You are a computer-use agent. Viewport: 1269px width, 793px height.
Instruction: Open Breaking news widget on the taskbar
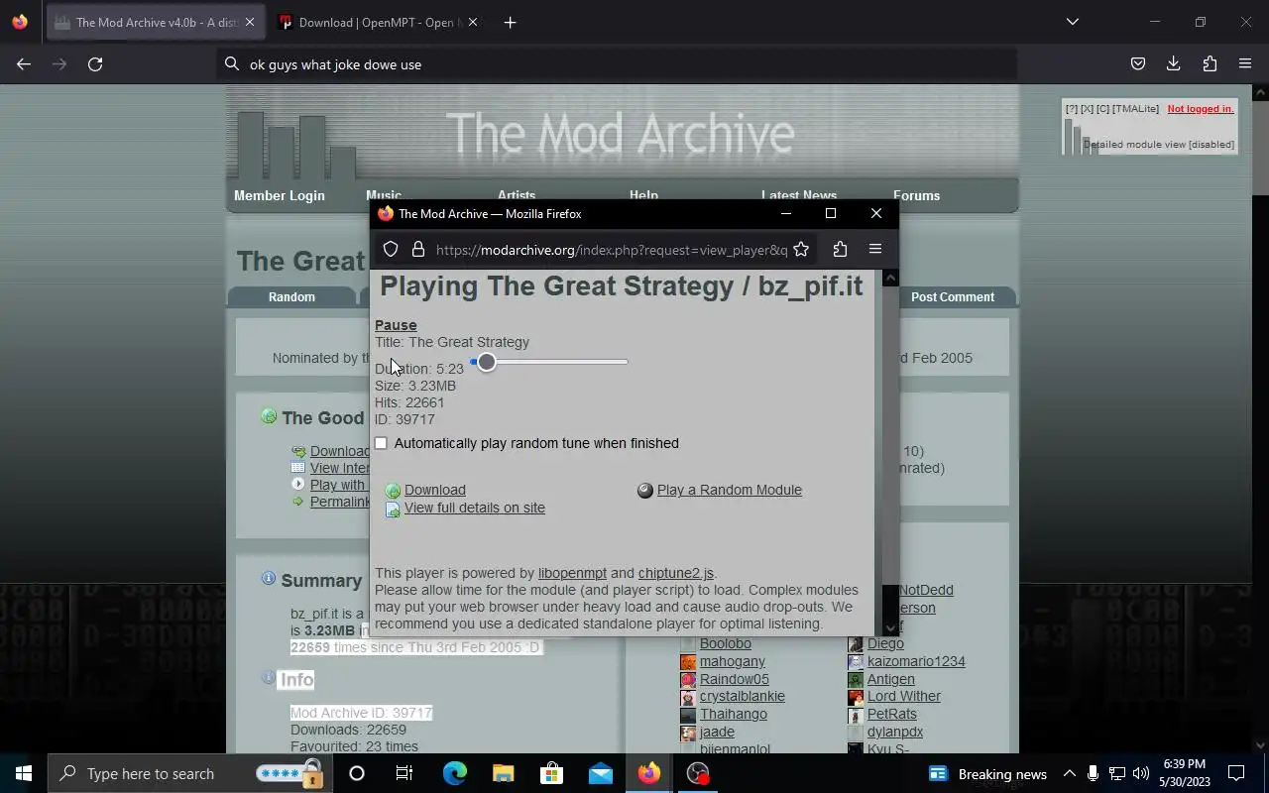tap(988, 773)
